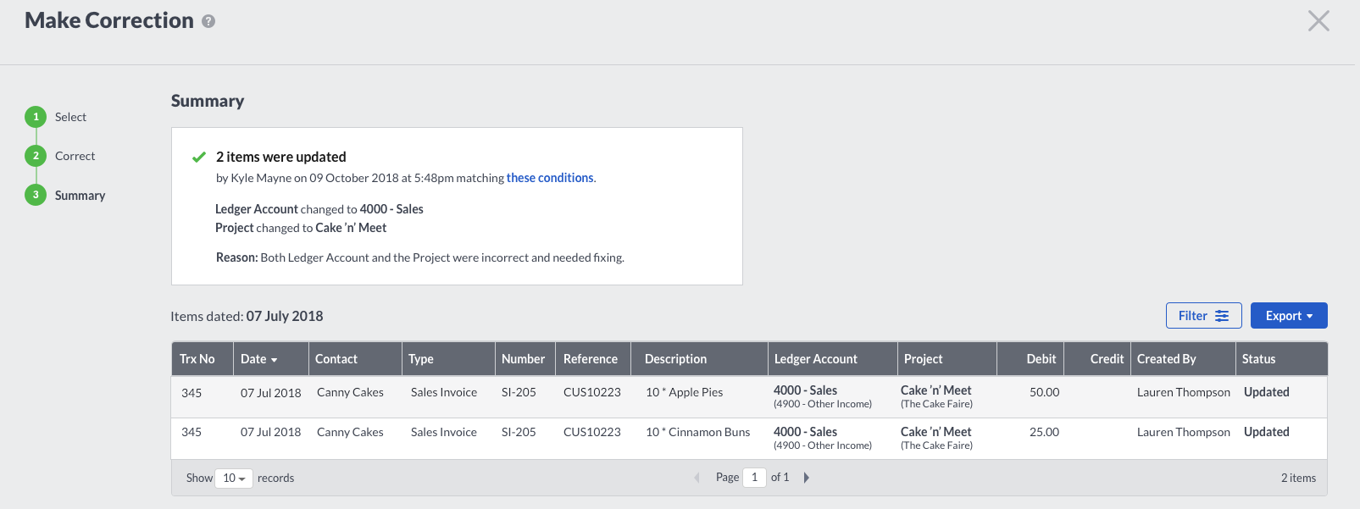Click the page number input field

[754, 478]
